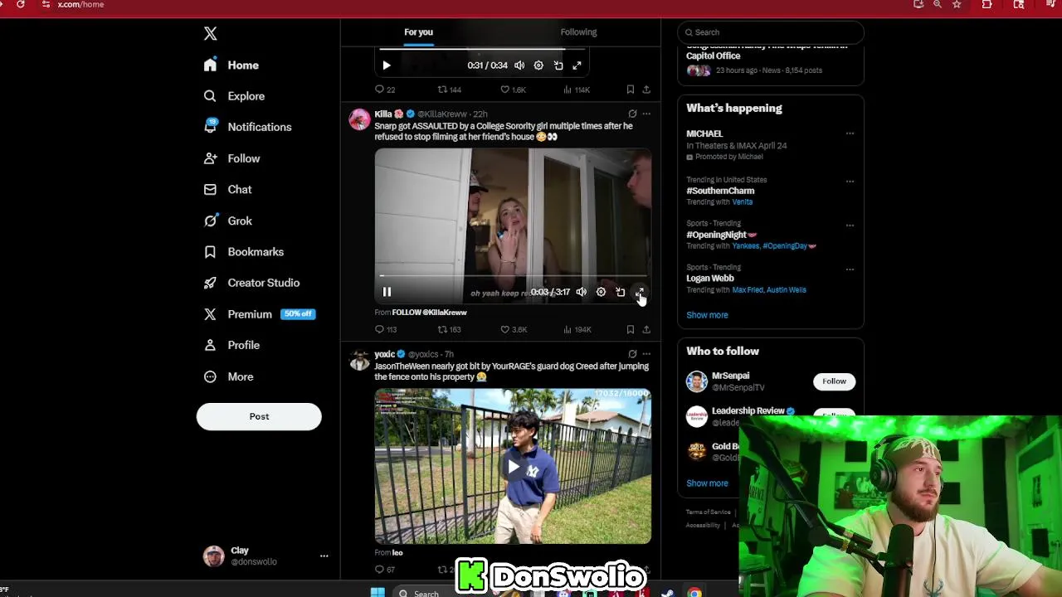The image size is (1062, 597).
Task: Show more trends under What's happening
Action: [707, 315]
